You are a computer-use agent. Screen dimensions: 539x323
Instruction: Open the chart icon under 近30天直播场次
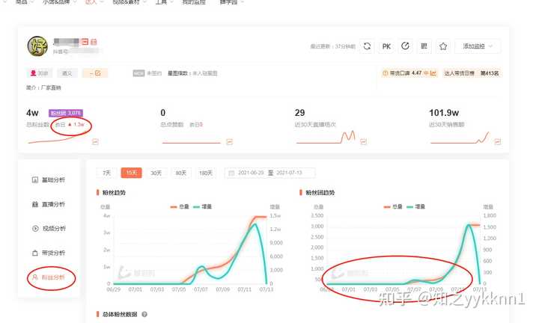pos(363,142)
